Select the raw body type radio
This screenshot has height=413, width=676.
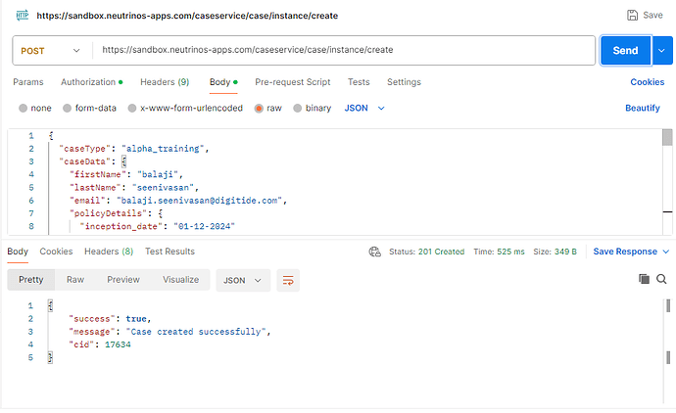pyautogui.click(x=259, y=108)
